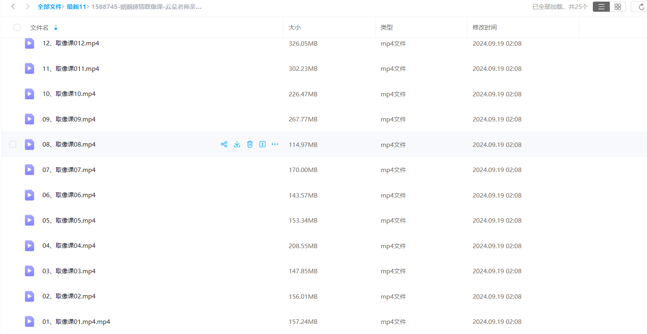Click video icon of 05、取像课05.mp4
Screen dimensions: 647x334
tap(30, 220)
